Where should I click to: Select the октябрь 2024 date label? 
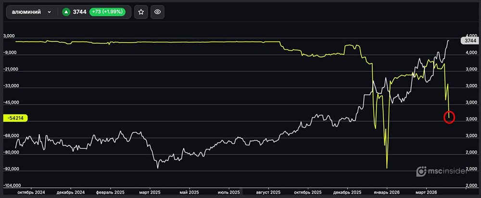pyautogui.click(x=31, y=192)
